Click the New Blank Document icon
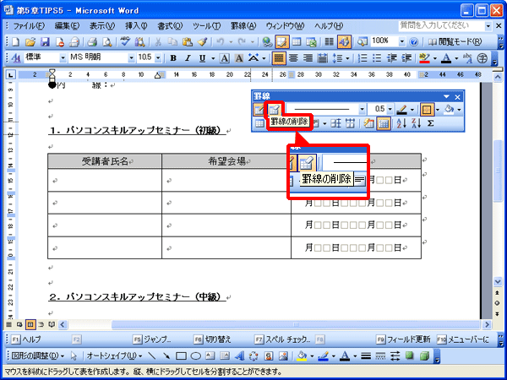Screen dimensions: 507x380 point(15,41)
